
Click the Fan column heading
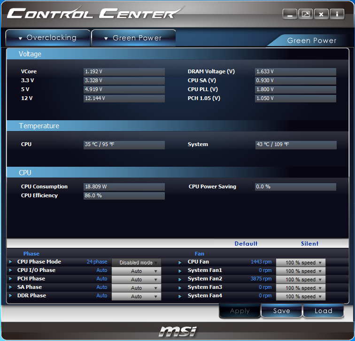[x=199, y=254]
